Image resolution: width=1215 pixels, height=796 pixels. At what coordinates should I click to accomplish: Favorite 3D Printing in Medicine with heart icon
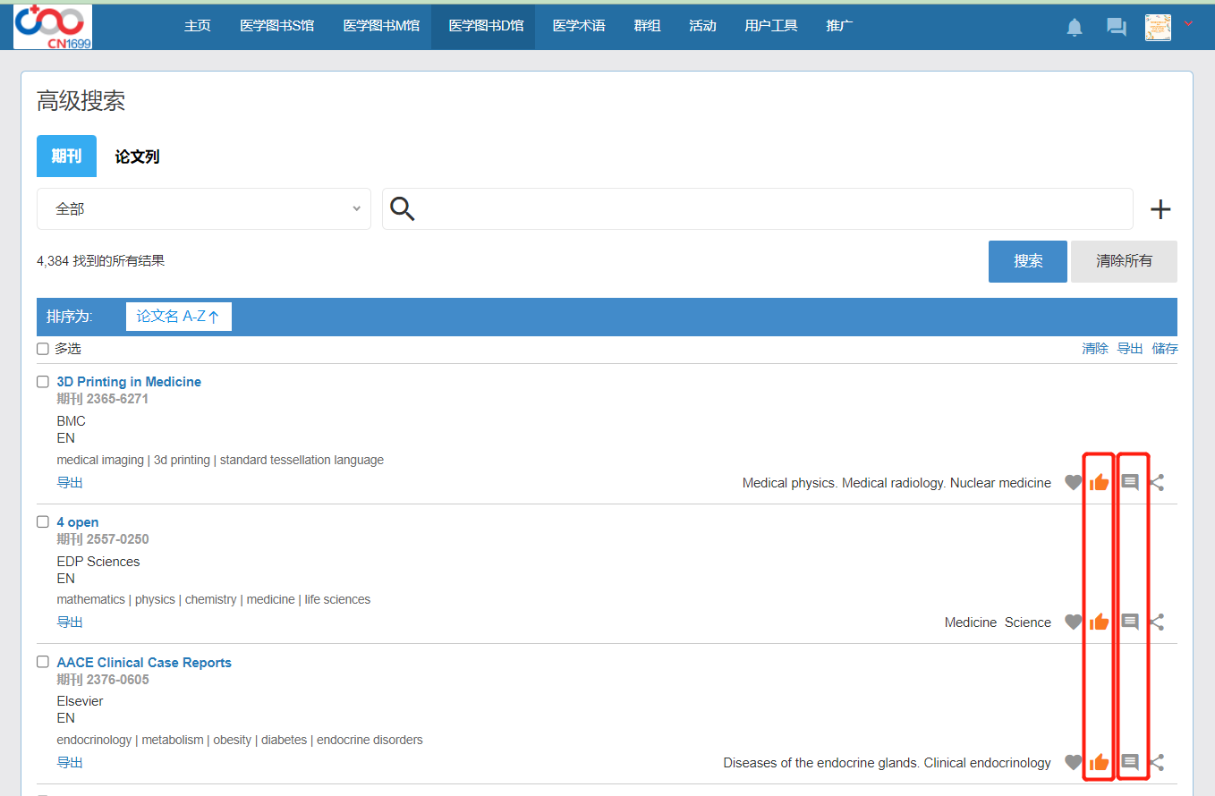coord(1074,483)
